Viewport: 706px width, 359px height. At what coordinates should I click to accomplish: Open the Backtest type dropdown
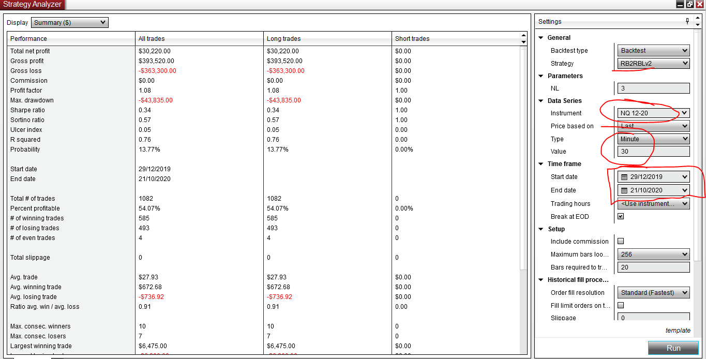point(654,51)
